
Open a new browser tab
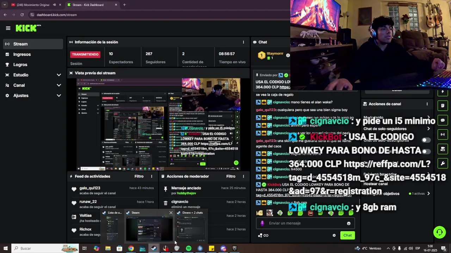pos(124,5)
